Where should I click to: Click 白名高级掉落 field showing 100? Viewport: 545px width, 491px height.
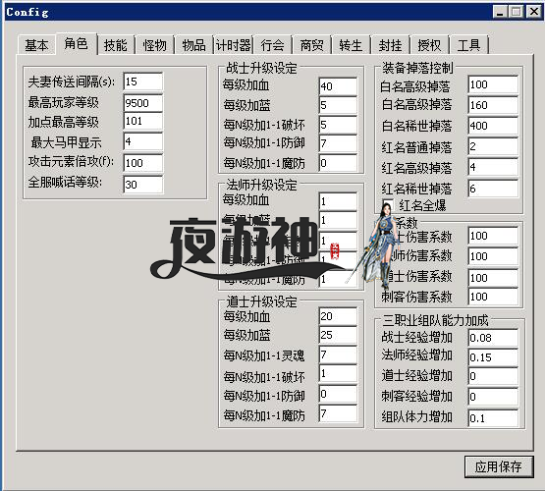pos(493,84)
